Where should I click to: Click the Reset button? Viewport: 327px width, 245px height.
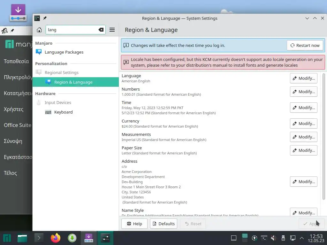tap(193, 224)
